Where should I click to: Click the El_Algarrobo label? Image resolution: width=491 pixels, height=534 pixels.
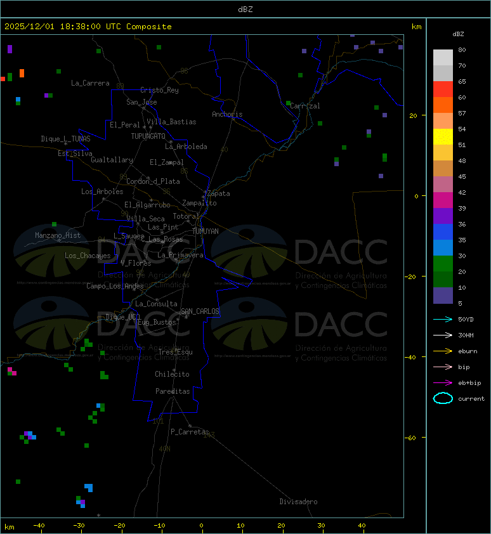[x=147, y=205]
